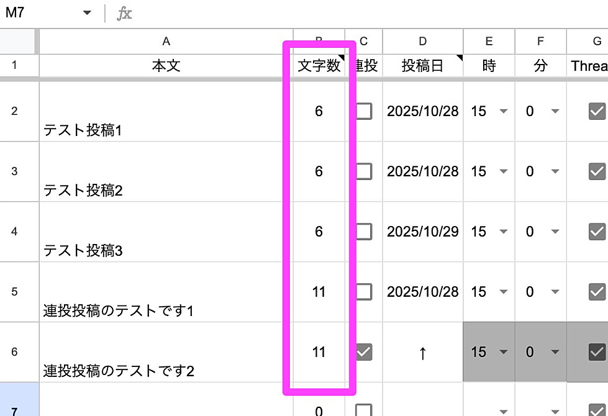Select the cell containing テスト投稿2
608x416 pixels.
click(166, 171)
